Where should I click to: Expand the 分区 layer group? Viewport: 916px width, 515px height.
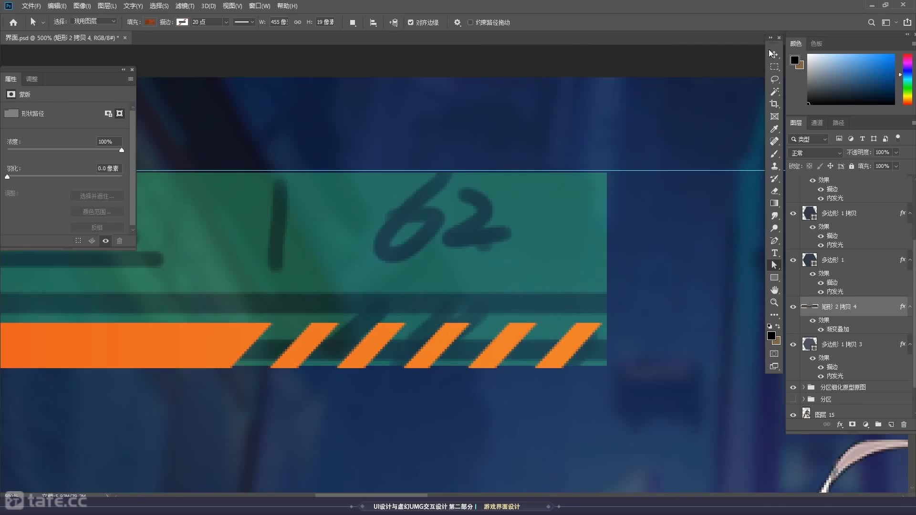click(x=803, y=399)
